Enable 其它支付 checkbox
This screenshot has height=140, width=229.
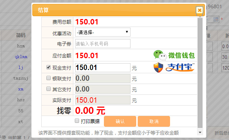point(49,89)
